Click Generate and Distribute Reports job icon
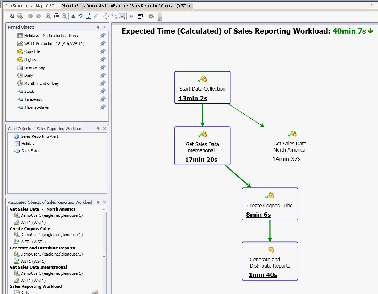The height and width of the screenshot is (294, 378). point(271,249)
